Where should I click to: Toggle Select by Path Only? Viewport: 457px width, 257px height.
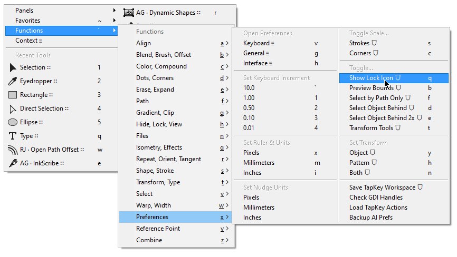(x=376, y=98)
